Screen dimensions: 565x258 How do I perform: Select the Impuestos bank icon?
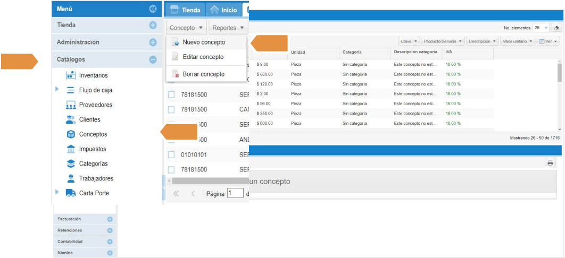click(x=71, y=149)
